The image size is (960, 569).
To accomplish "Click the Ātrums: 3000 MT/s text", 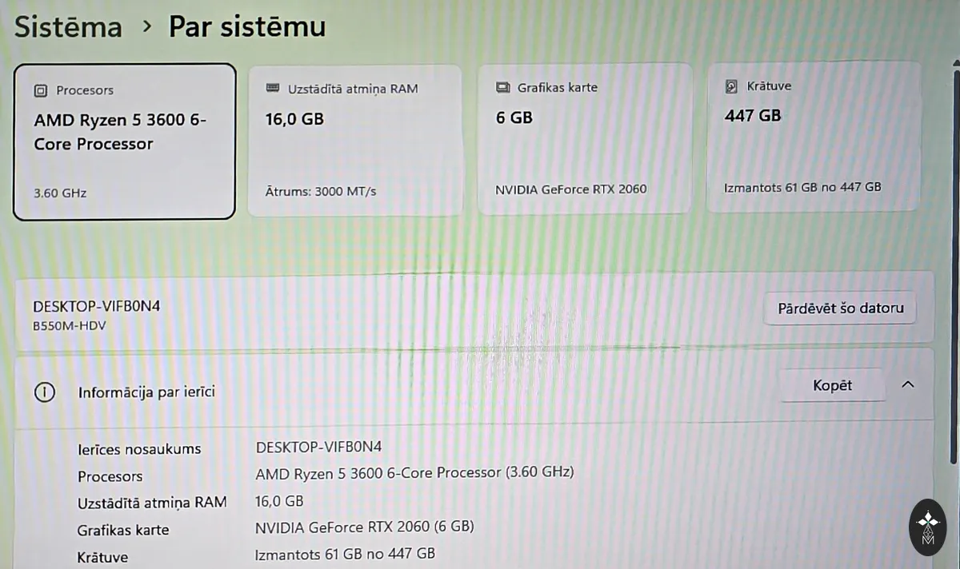I will [321, 191].
